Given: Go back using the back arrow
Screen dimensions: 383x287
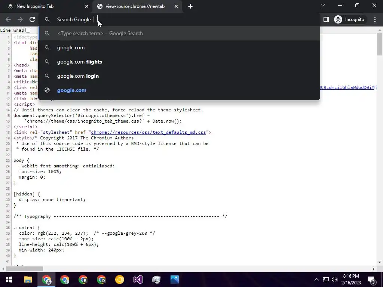Looking at the screenshot, I should [8, 19].
